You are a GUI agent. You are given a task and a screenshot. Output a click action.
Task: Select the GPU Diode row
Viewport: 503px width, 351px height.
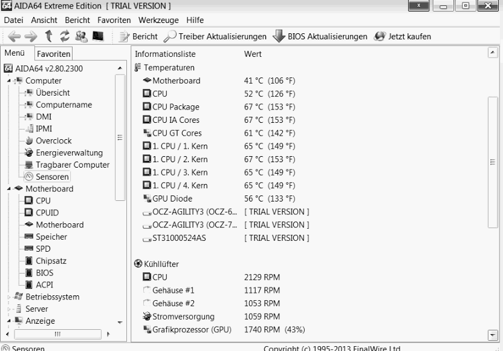click(x=219, y=198)
